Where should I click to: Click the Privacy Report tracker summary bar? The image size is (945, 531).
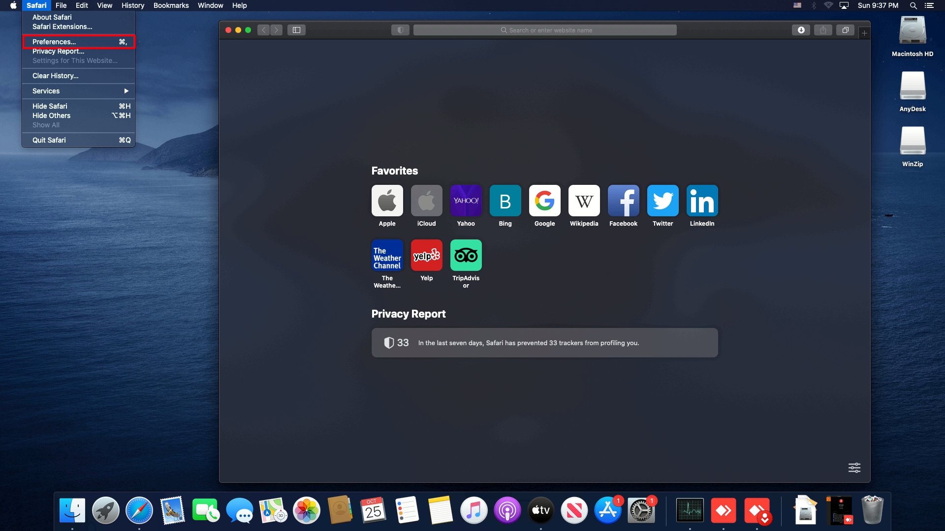544,343
